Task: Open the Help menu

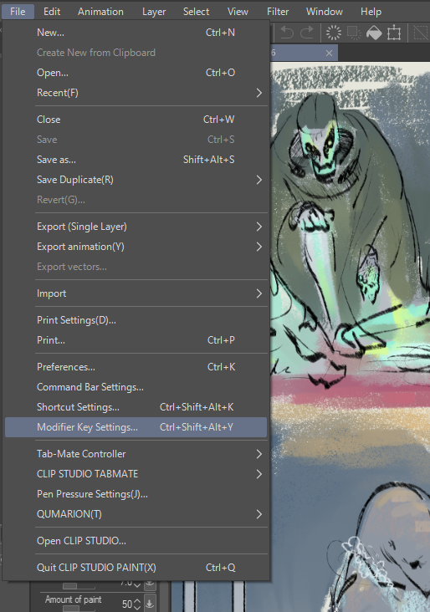Action: pos(371,12)
